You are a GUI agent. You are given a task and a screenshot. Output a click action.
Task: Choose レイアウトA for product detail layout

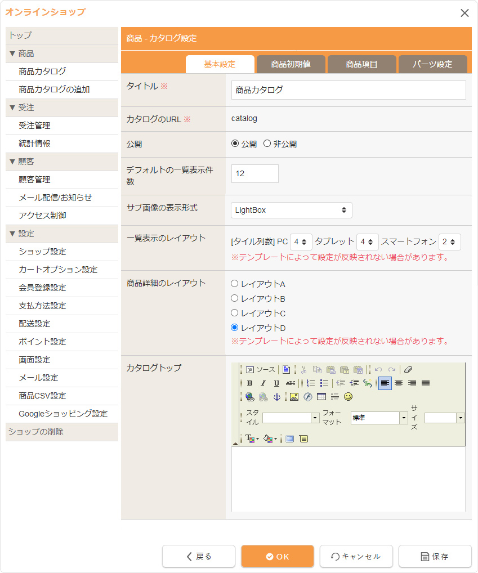tap(235, 284)
